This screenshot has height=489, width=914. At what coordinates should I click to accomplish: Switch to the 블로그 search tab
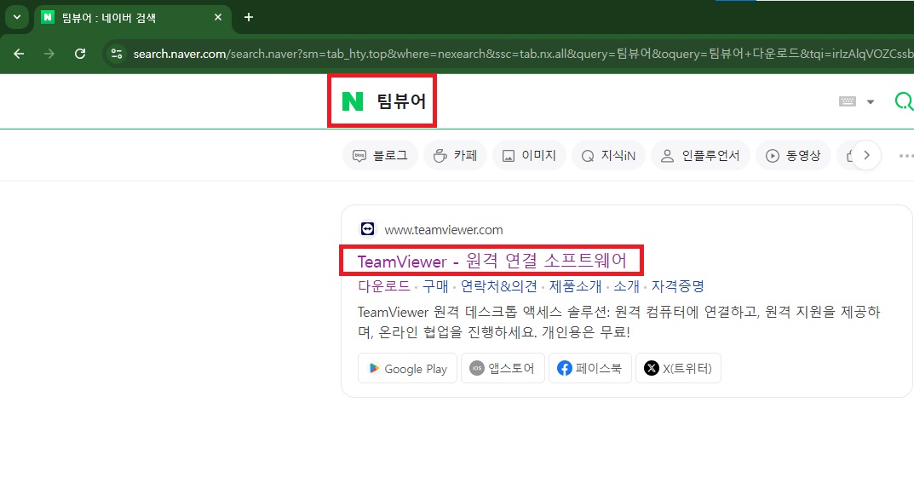tap(380, 156)
